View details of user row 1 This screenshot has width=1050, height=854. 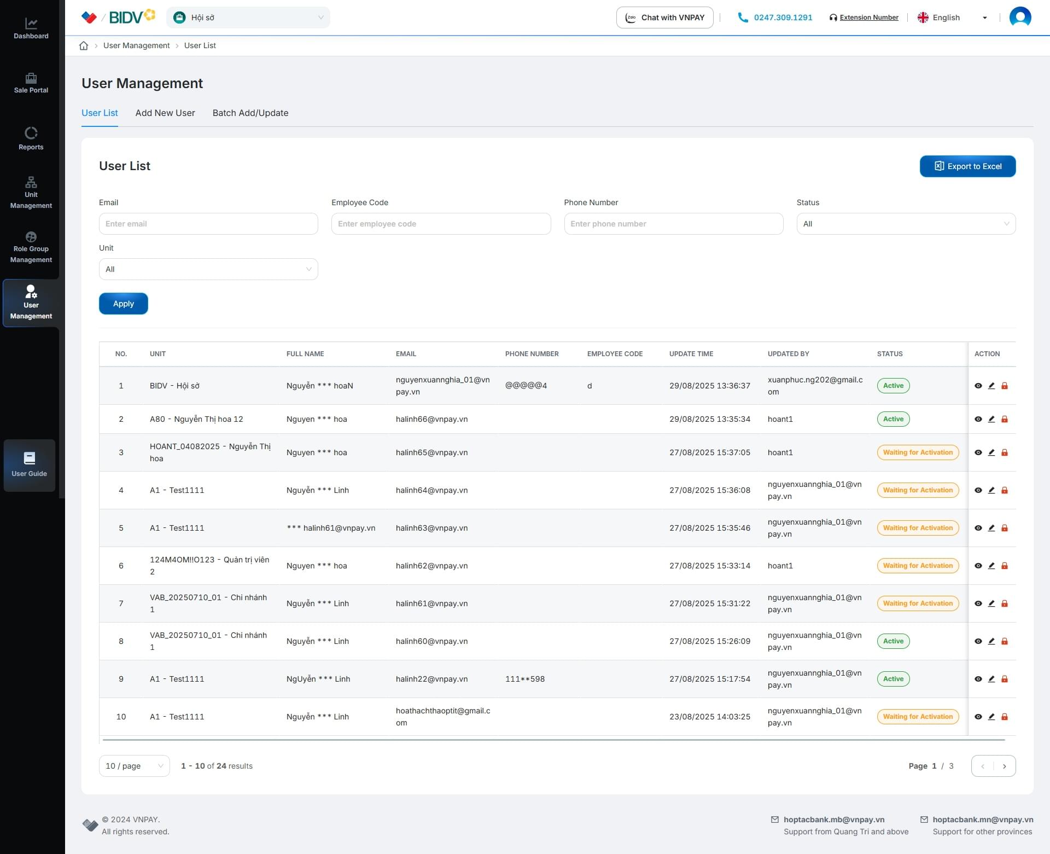(x=978, y=386)
